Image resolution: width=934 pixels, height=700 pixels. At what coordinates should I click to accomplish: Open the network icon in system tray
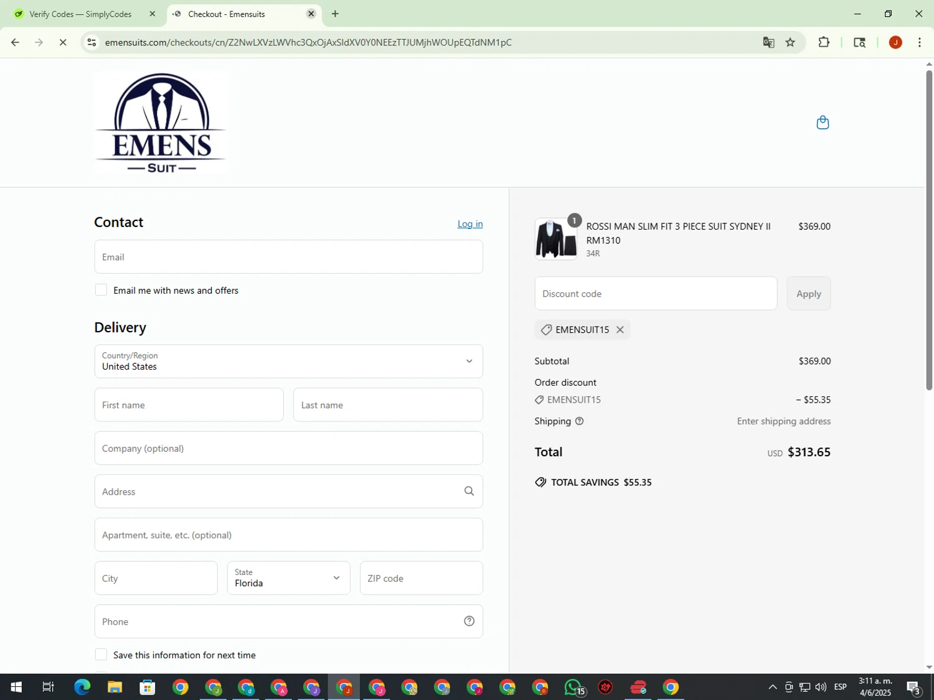click(x=804, y=687)
